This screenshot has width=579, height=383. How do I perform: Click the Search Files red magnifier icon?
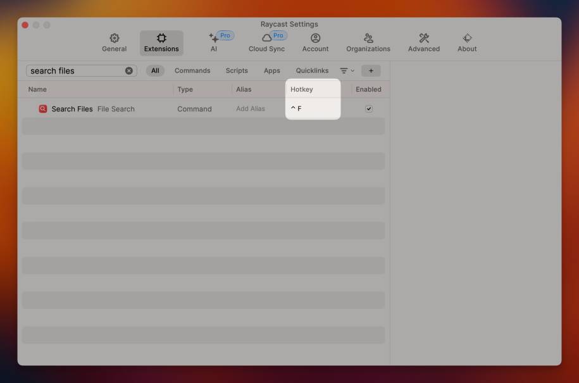pos(43,109)
